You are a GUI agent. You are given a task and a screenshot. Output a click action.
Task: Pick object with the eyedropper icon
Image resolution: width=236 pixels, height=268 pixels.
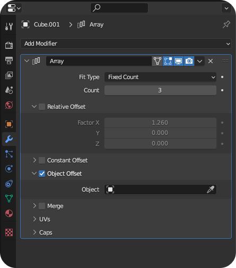click(x=211, y=189)
